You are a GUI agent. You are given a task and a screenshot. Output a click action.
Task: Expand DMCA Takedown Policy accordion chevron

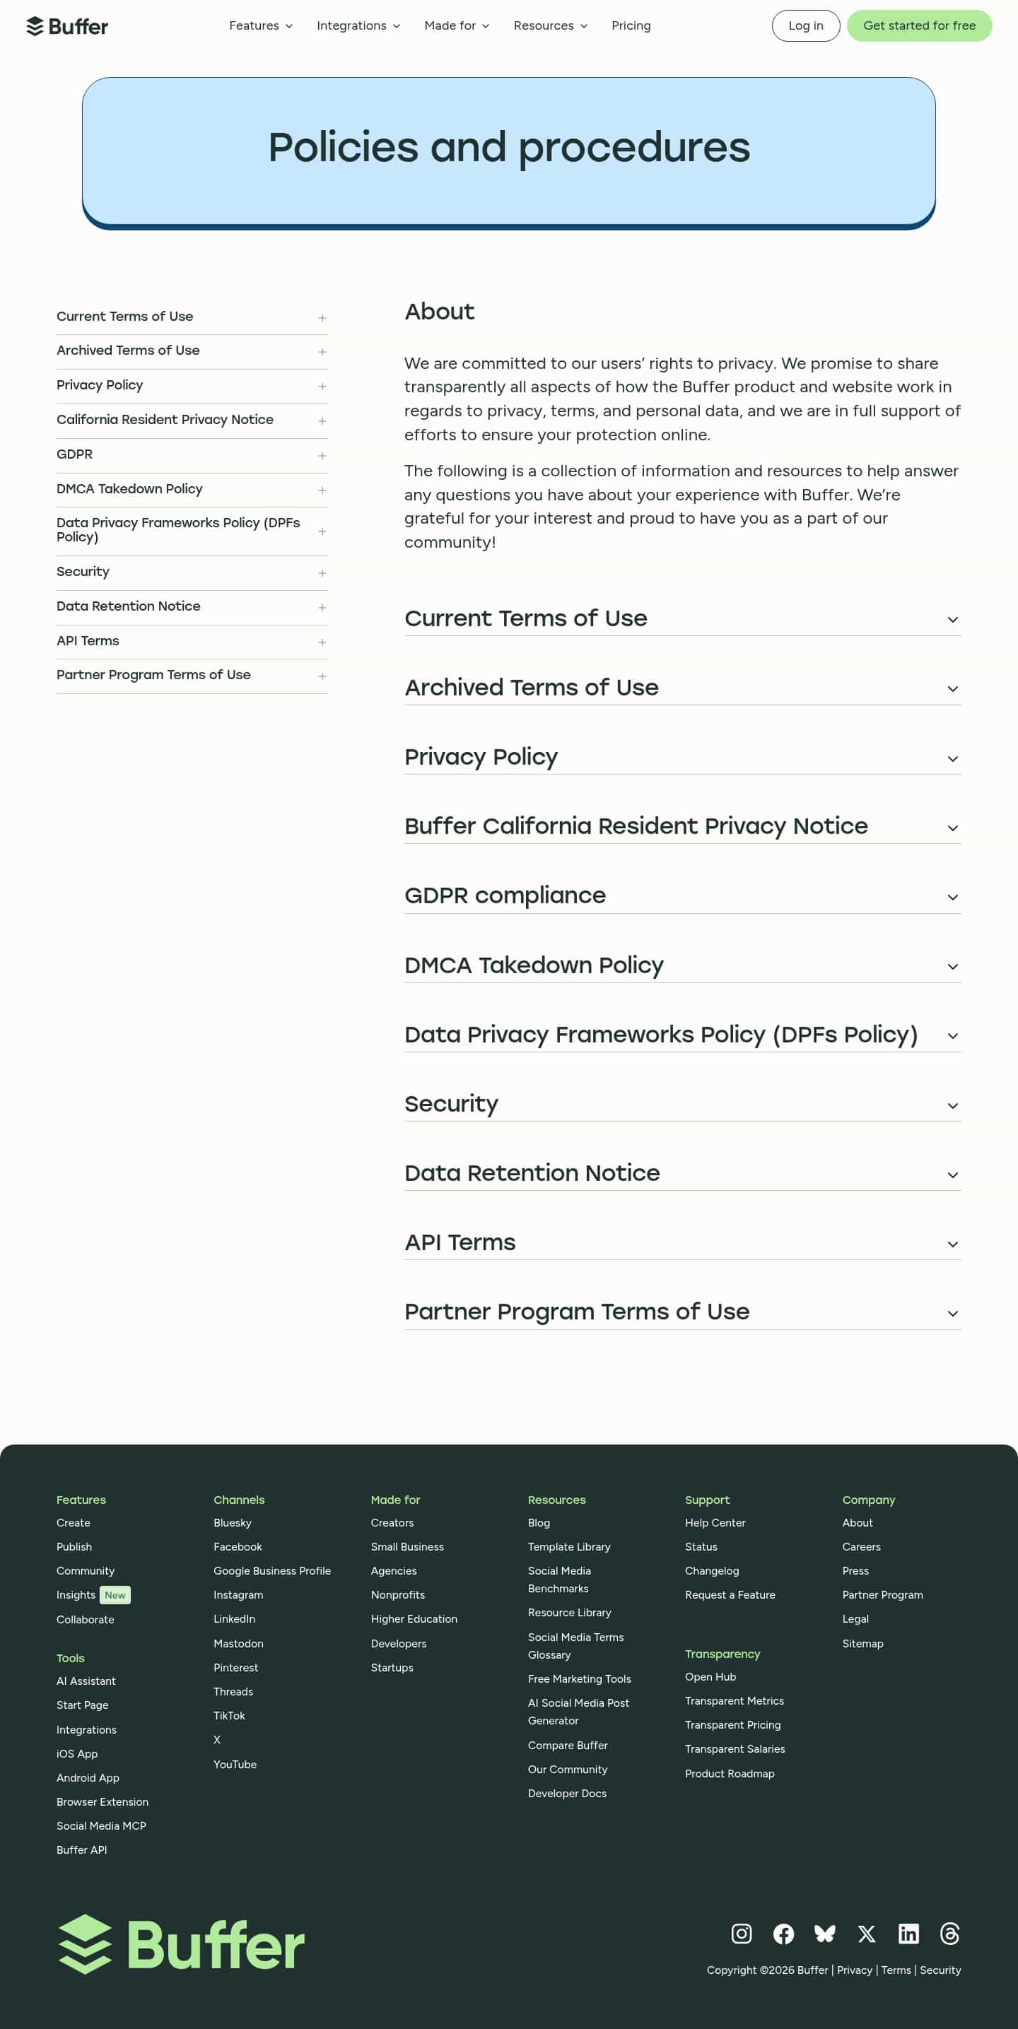[952, 968]
